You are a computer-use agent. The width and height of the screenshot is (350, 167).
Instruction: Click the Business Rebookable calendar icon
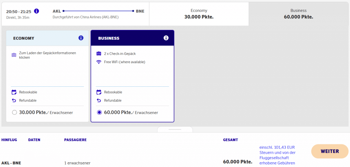pos(99,92)
